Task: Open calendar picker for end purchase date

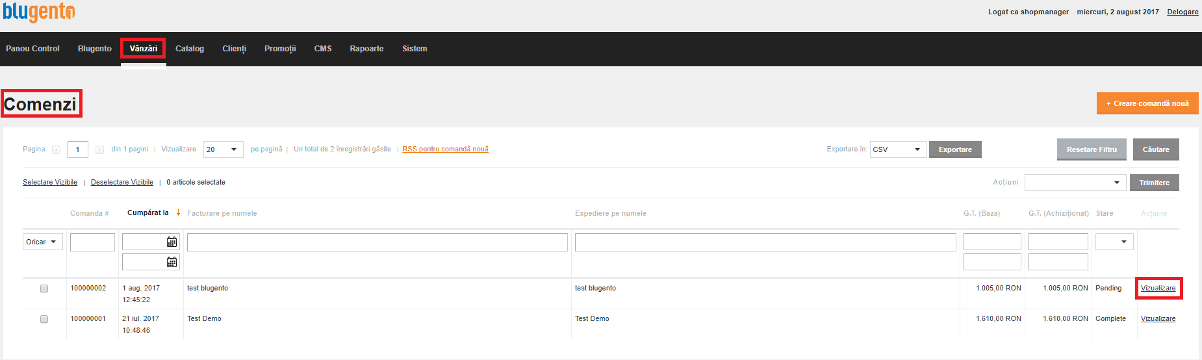Action: pyautogui.click(x=172, y=262)
